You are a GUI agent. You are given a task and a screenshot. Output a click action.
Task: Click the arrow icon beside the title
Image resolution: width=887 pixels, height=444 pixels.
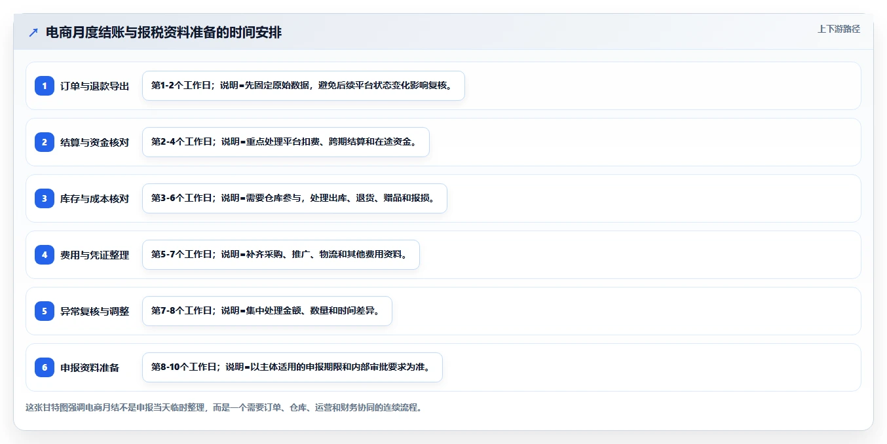33,33
